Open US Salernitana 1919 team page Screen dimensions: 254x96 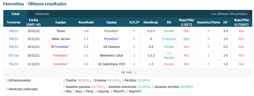112,64
